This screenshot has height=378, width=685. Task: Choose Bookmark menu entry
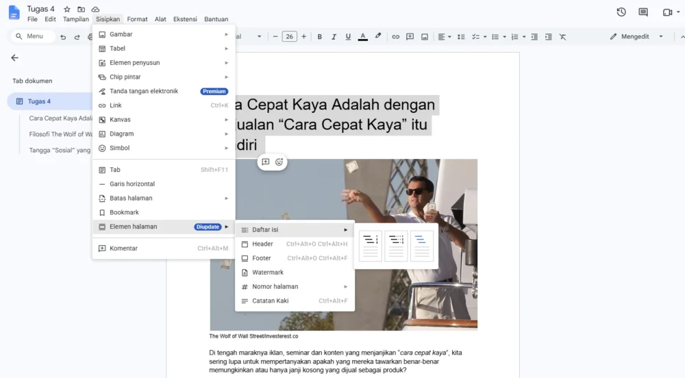164,212
